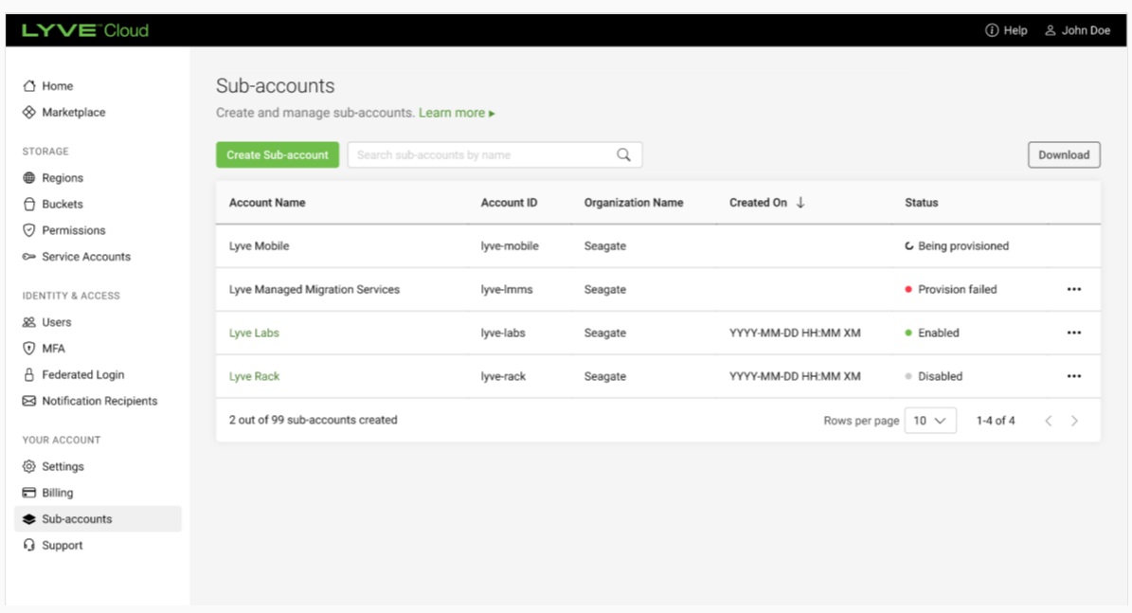This screenshot has width=1132, height=613.
Task: Open John Doe user profile
Action: (1077, 30)
